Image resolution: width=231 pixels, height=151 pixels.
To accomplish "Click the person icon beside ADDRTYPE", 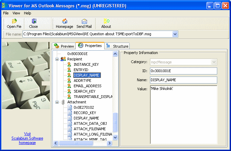I will (x=69, y=81).
